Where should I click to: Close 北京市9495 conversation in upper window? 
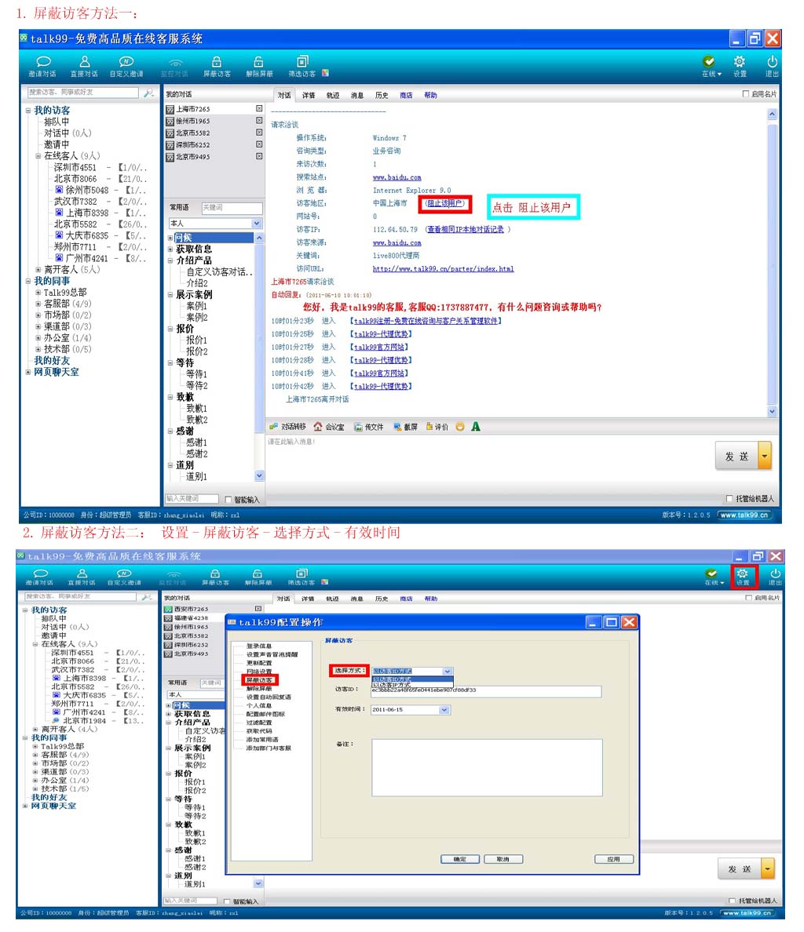click(259, 156)
